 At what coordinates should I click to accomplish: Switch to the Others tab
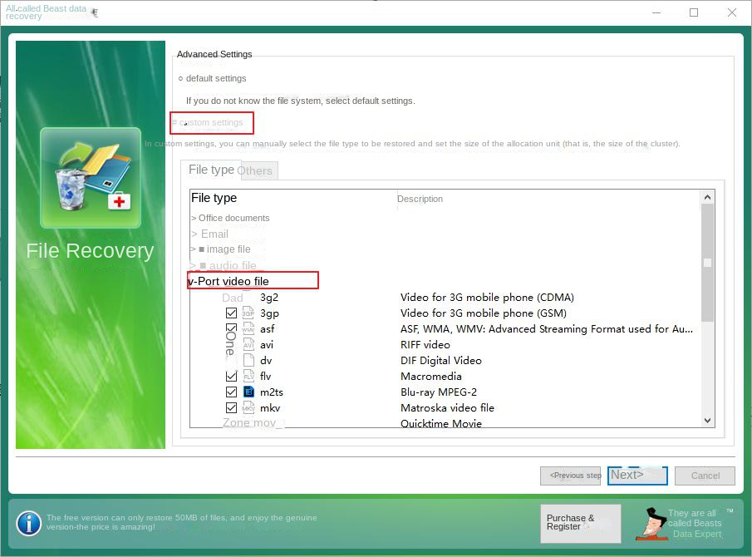(257, 170)
